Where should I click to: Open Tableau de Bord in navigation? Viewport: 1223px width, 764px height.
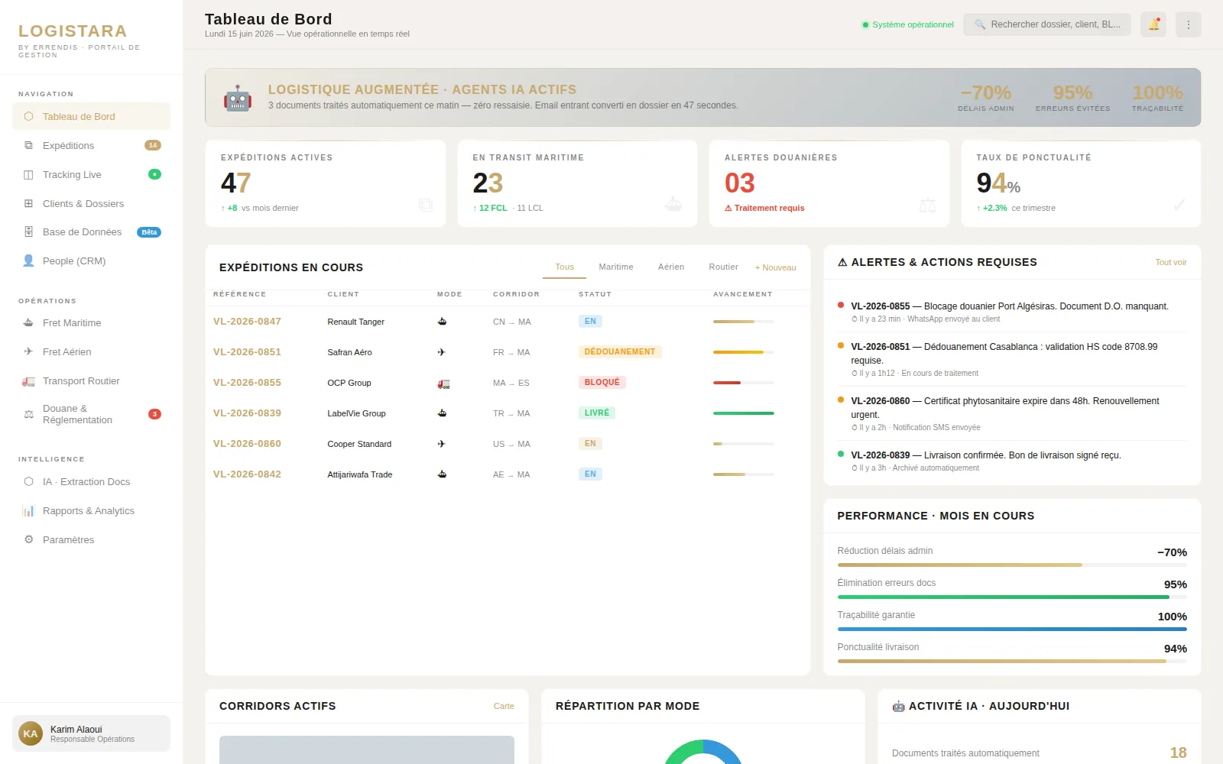pos(91,117)
